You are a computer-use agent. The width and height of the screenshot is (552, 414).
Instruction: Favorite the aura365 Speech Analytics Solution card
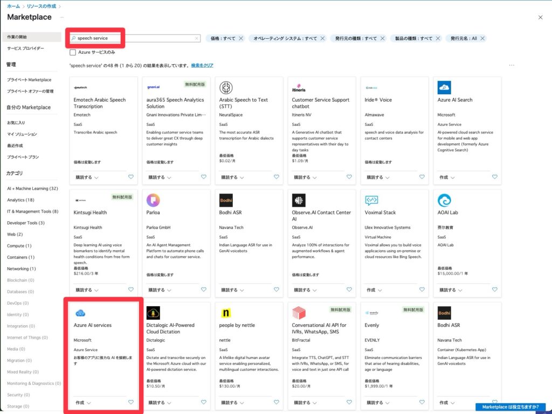click(204, 177)
